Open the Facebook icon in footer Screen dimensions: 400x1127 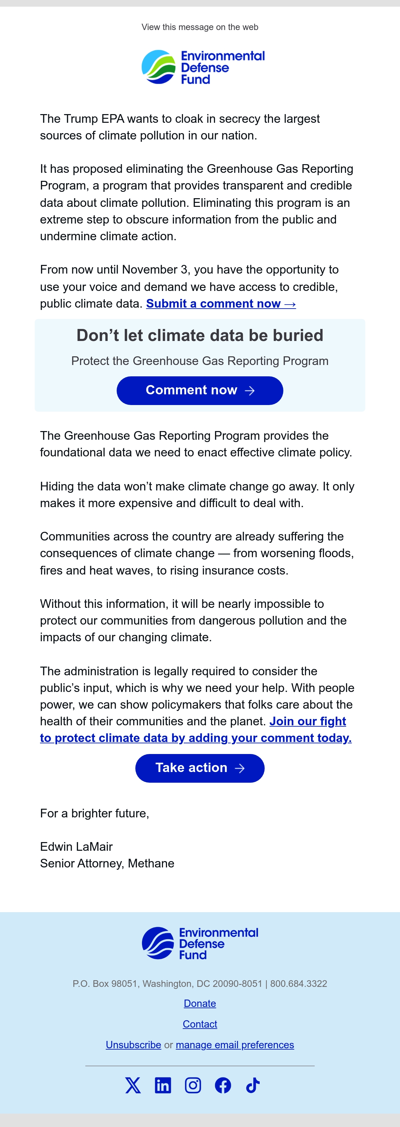click(x=223, y=1085)
